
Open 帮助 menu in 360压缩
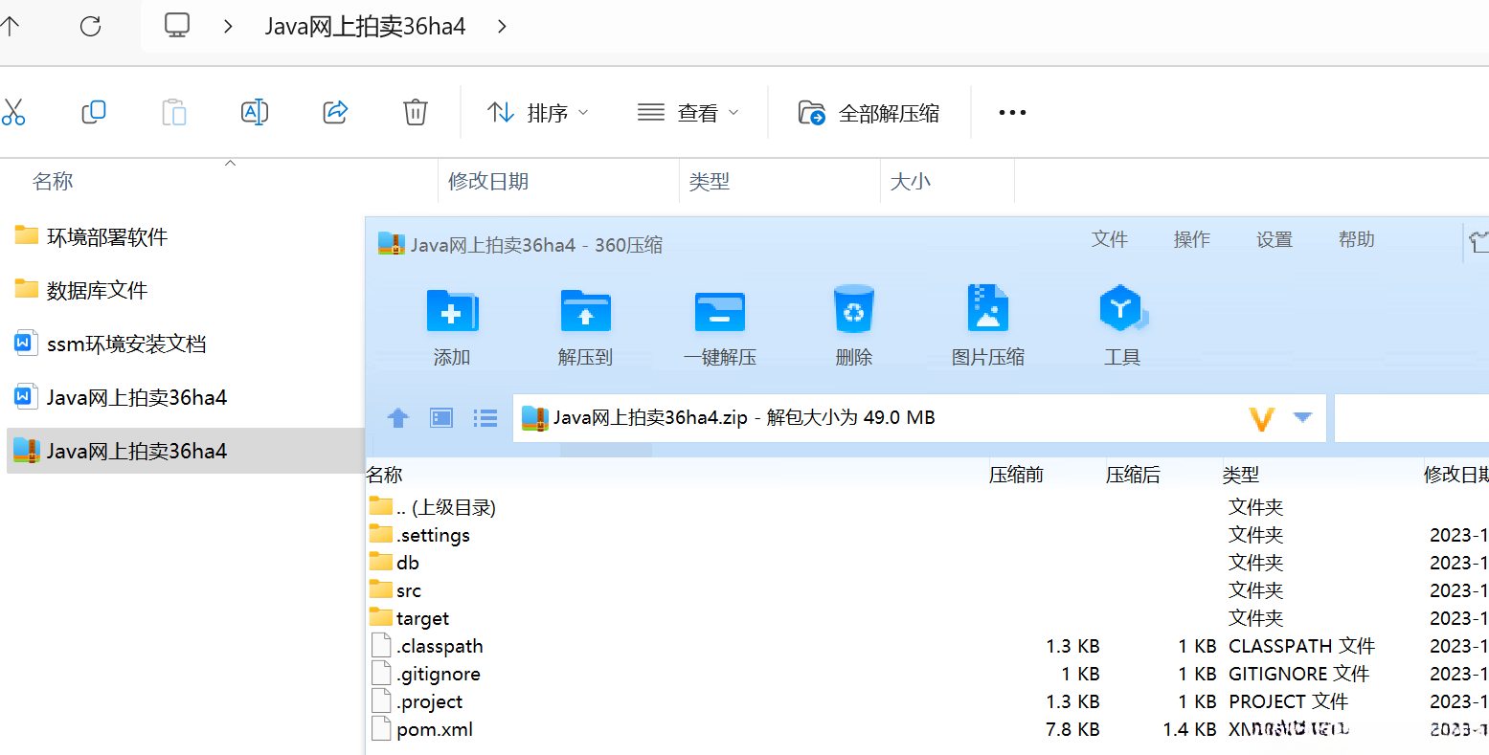point(1357,239)
